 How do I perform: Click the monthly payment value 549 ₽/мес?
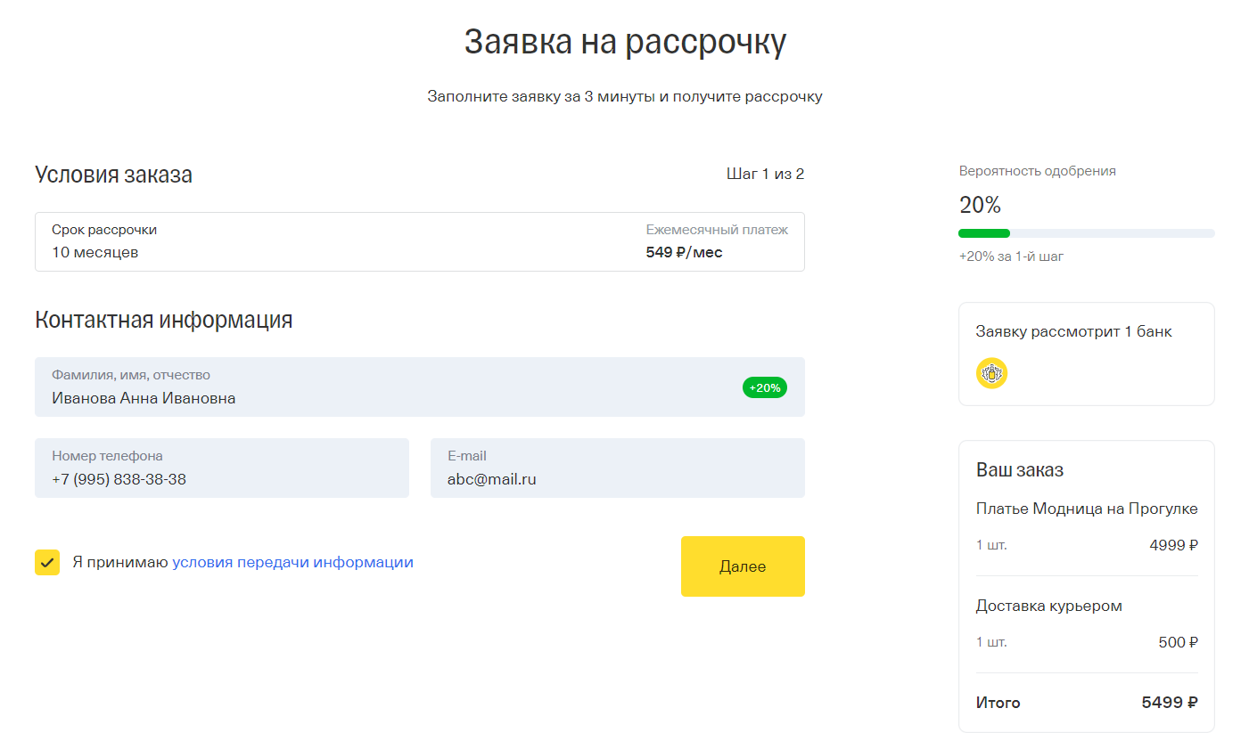coord(684,252)
